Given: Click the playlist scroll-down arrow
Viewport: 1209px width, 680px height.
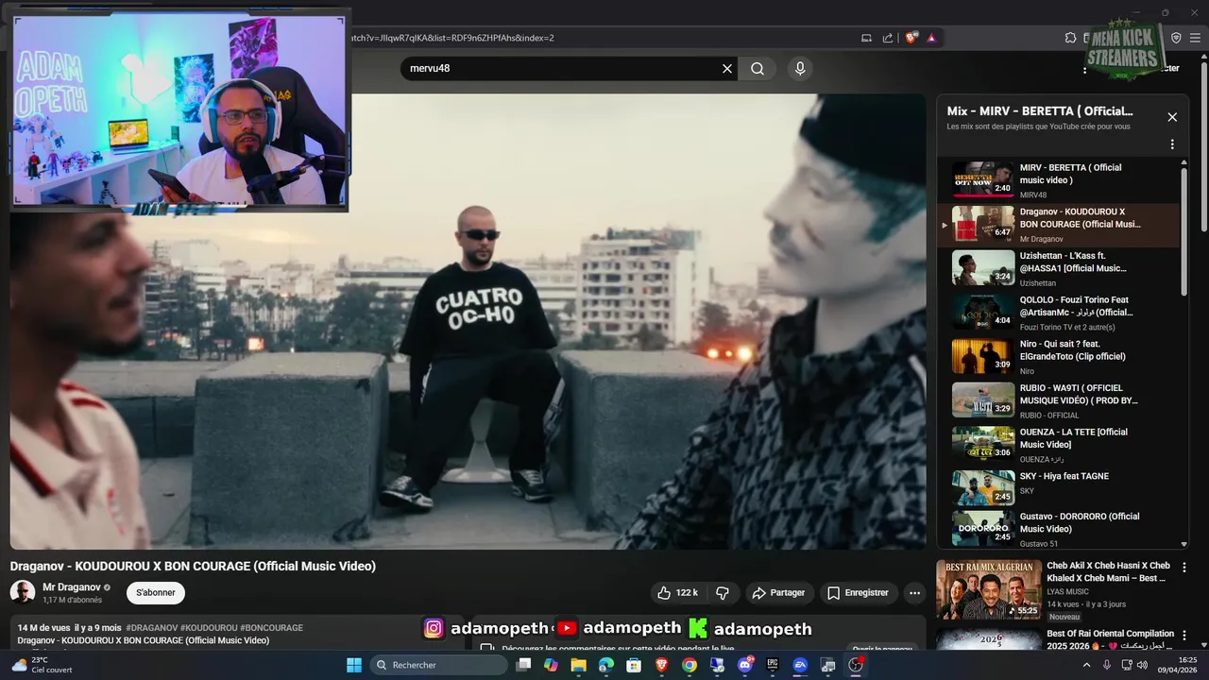Looking at the screenshot, I should [x=1184, y=544].
